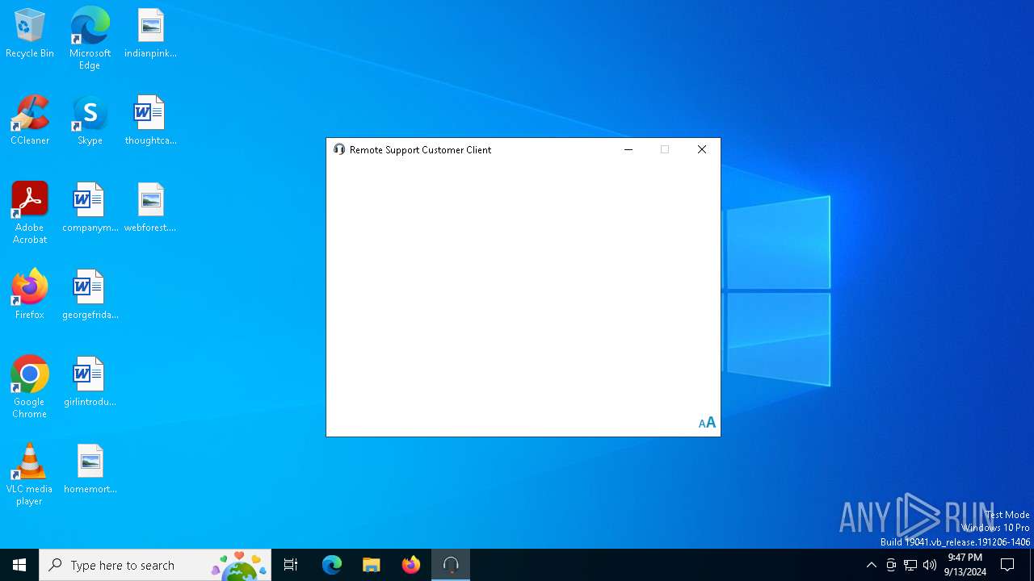
Task: Launch Microsoft Edge from the taskbar
Action: tap(332, 565)
